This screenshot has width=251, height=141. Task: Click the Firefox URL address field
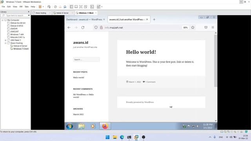click(142, 27)
